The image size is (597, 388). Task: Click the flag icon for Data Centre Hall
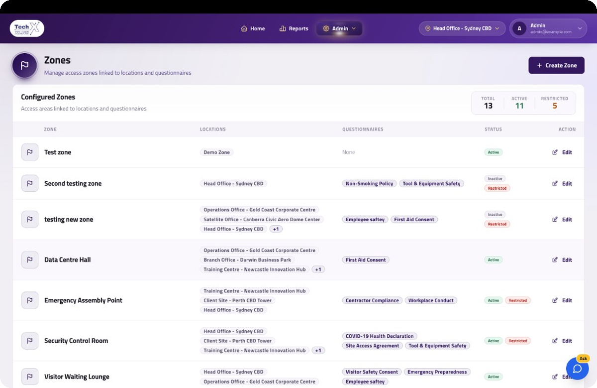[x=30, y=259]
